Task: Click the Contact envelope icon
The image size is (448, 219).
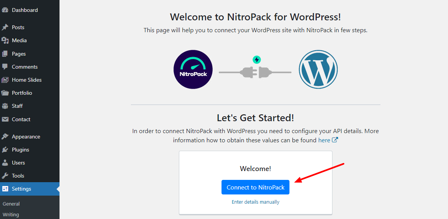Action: pos(5,119)
